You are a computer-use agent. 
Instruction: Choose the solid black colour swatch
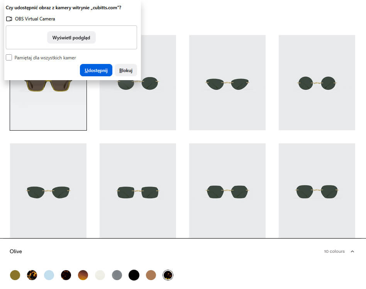click(x=134, y=275)
